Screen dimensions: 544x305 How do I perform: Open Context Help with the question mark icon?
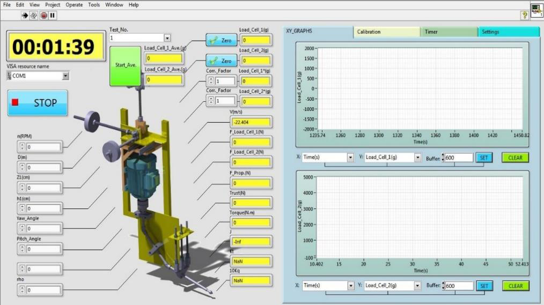pos(524,16)
